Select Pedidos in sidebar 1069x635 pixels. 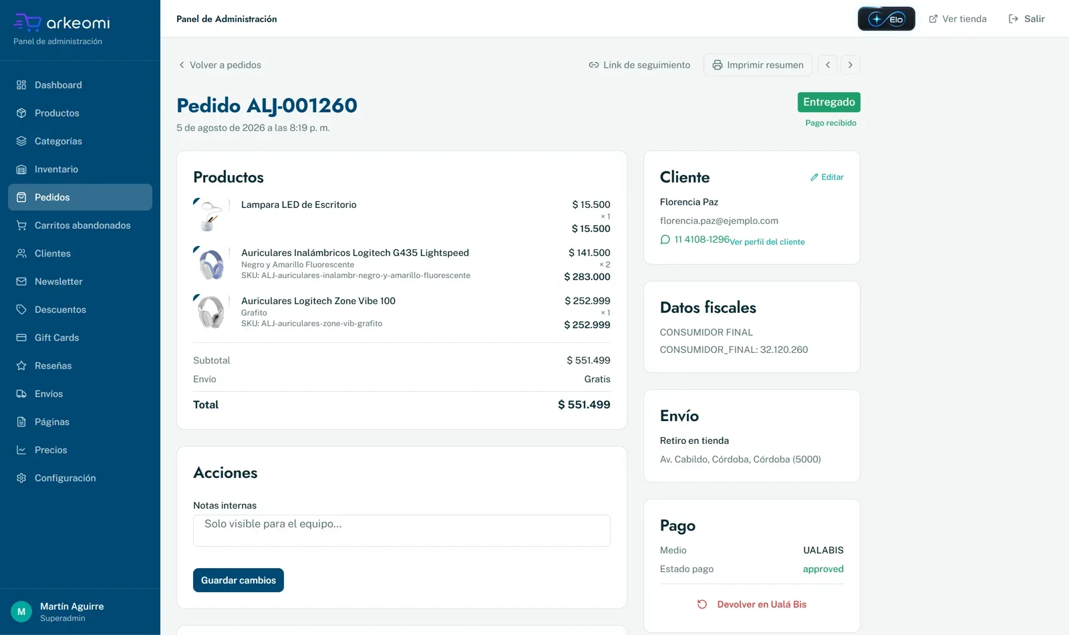[80, 197]
